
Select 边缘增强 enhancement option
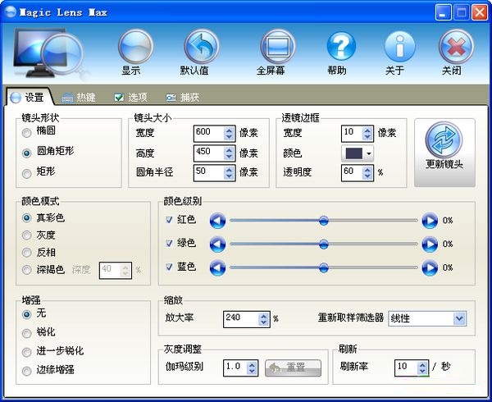[x=27, y=371]
